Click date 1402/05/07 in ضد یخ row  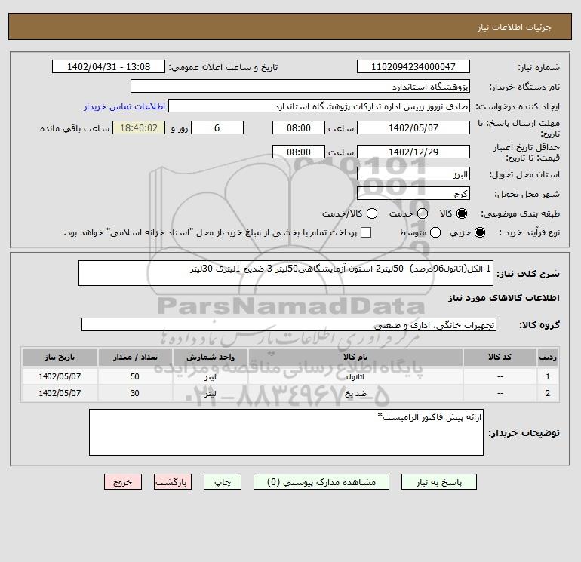click(x=60, y=394)
